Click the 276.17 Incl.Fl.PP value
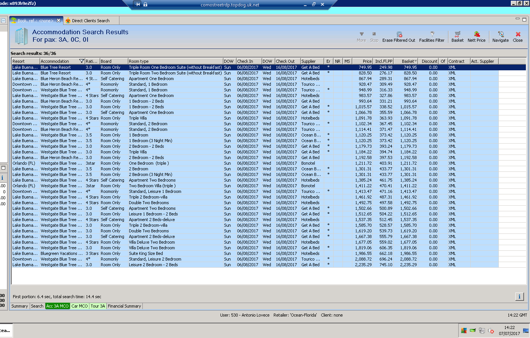This screenshot has width=530, height=338. [x=386, y=73]
